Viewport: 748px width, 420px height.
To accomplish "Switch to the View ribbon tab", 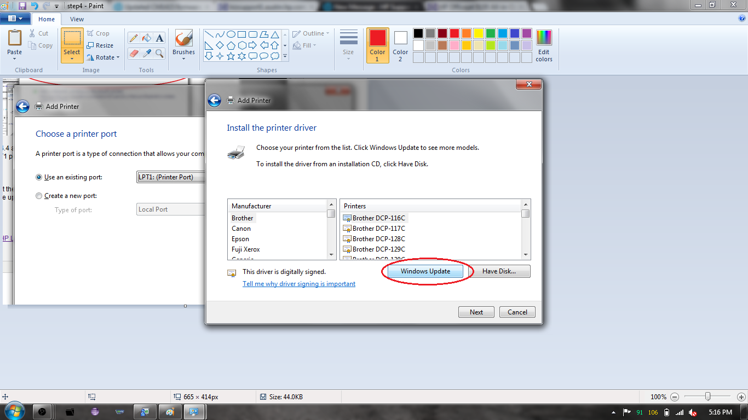I will (x=77, y=19).
